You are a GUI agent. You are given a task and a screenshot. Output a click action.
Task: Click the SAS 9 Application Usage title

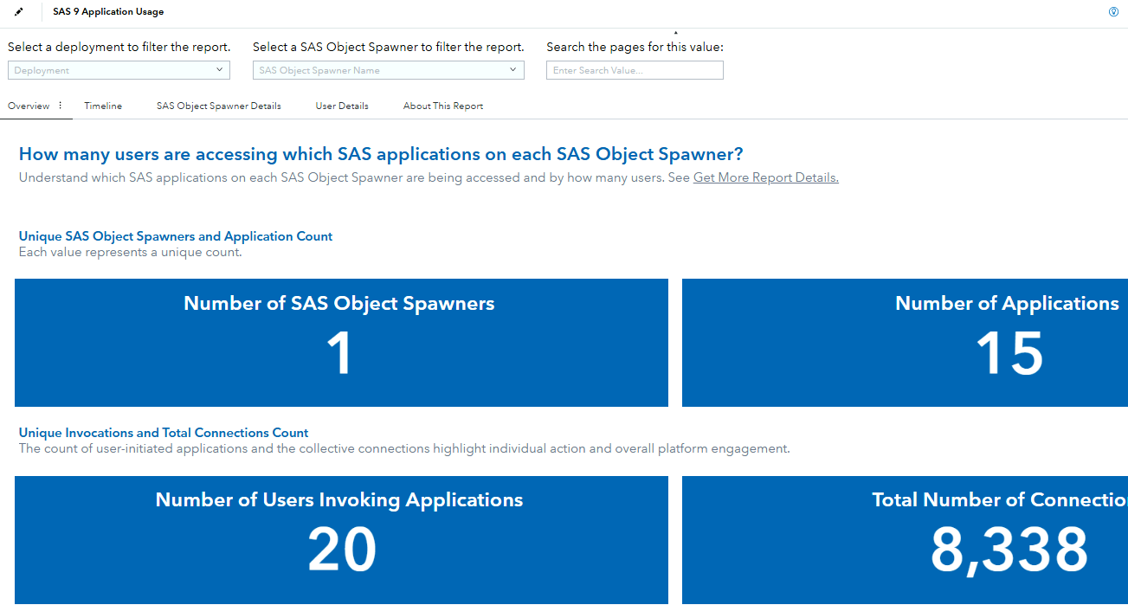point(108,11)
